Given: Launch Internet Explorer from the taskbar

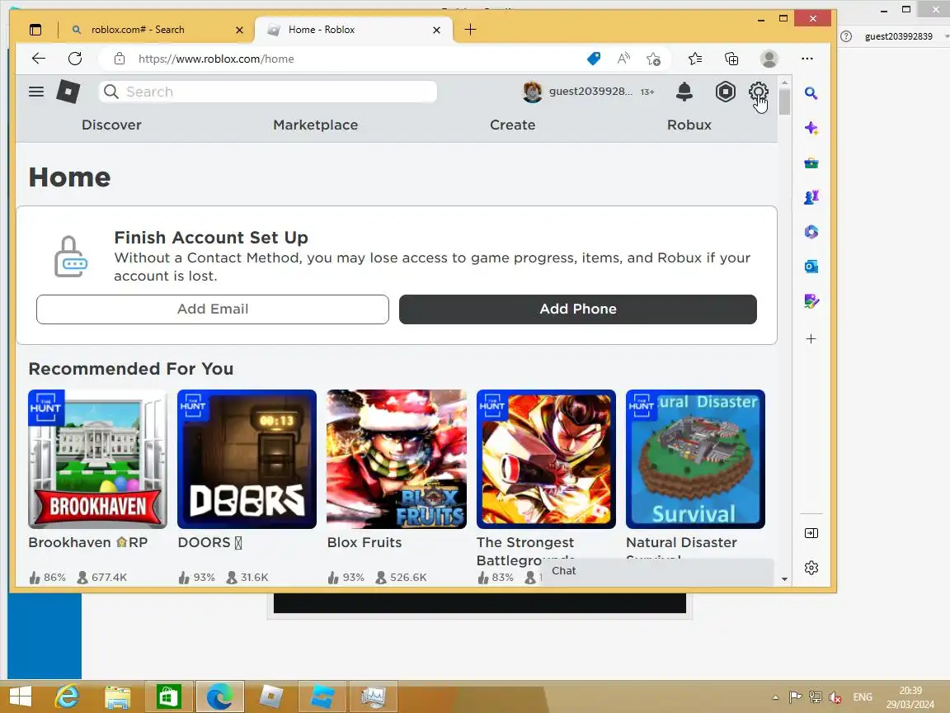Looking at the screenshot, I should (68, 696).
